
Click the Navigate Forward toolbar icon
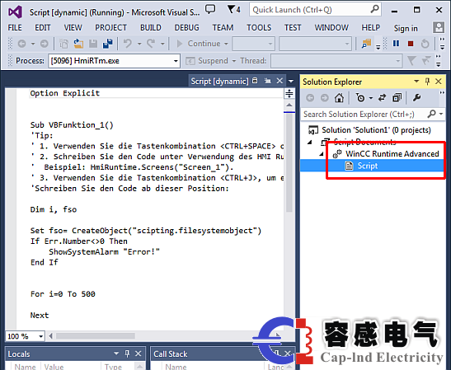(x=44, y=44)
